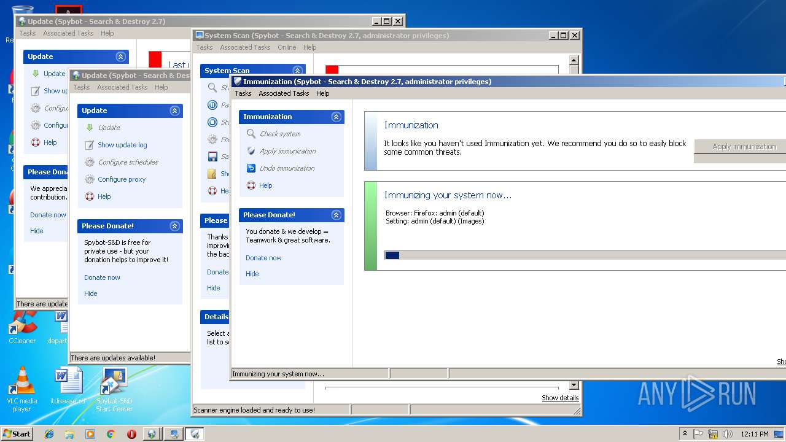
Task: Click Undo immunization icon in sidebar
Action: pos(251,168)
